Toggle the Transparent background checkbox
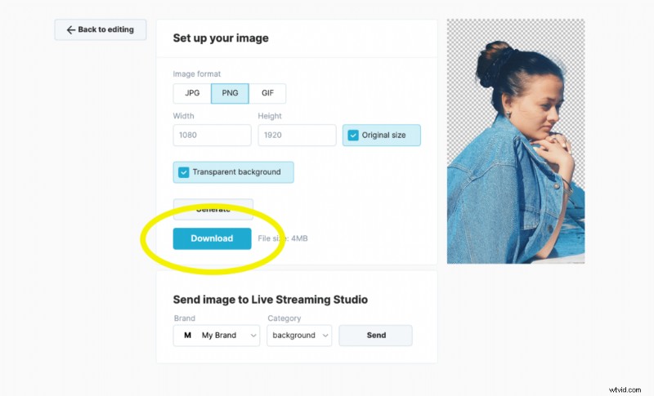 point(183,172)
